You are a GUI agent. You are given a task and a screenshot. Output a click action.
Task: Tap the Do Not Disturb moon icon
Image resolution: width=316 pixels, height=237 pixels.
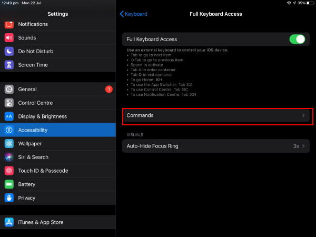(9, 51)
